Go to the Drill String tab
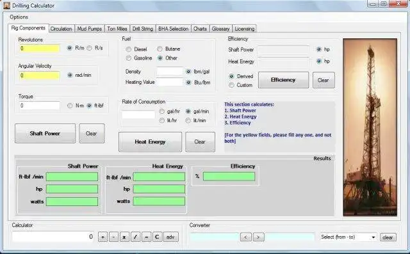The image size is (410, 254). (x=143, y=29)
